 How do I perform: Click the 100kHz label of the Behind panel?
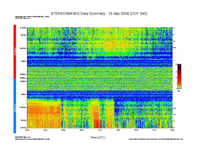click(23, 107)
